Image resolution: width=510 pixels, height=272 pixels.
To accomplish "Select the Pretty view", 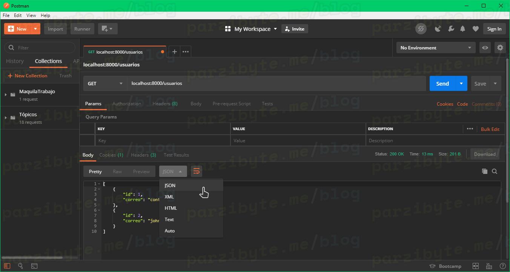I will (x=95, y=171).
